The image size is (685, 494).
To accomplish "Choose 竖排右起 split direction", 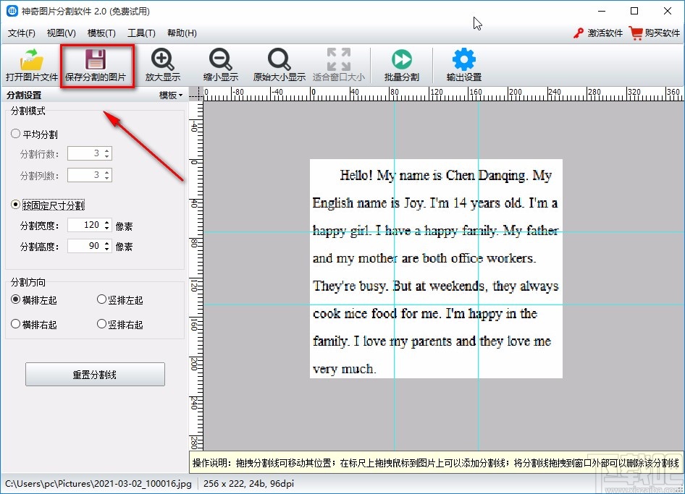I will click(101, 324).
